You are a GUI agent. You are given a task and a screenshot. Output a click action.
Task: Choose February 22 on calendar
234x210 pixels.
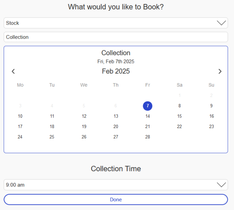coord(180,127)
